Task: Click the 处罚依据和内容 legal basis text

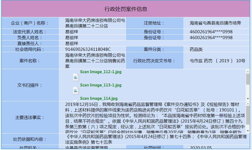Action: (156, 139)
